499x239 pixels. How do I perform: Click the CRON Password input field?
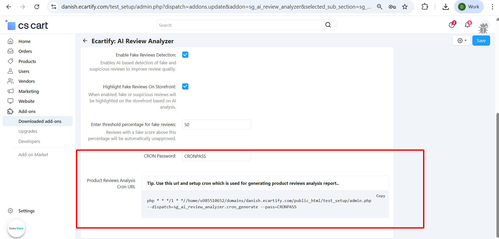click(216, 156)
